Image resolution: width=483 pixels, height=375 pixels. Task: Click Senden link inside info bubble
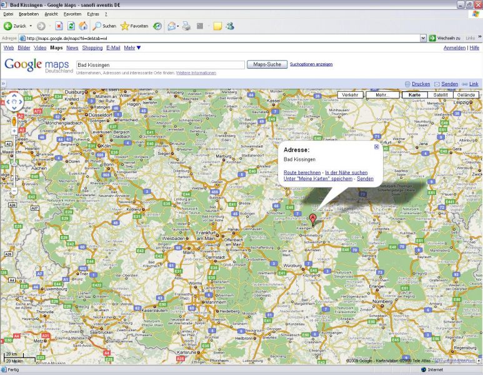[x=365, y=179]
